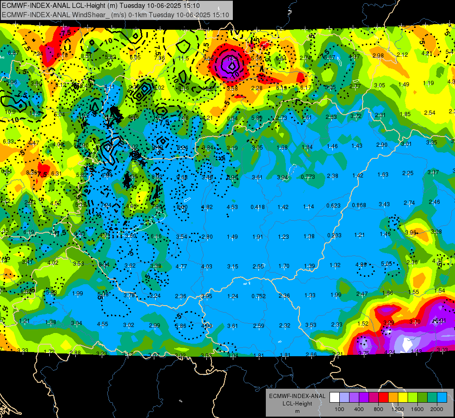Click the legend tick label 100
The image size is (455, 418).
(x=339, y=409)
